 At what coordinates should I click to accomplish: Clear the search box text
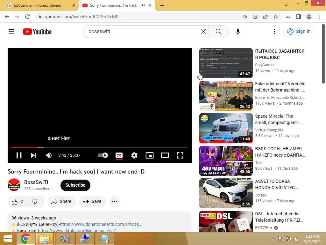pyautogui.click(x=203, y=32)
